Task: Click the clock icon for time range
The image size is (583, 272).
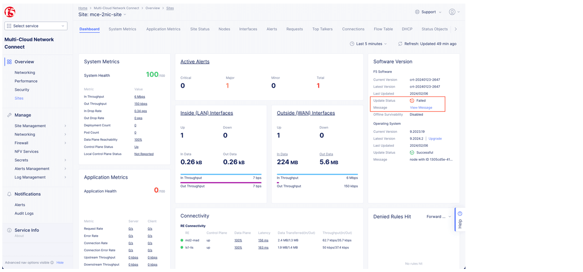Action: [x=352, y=44]
